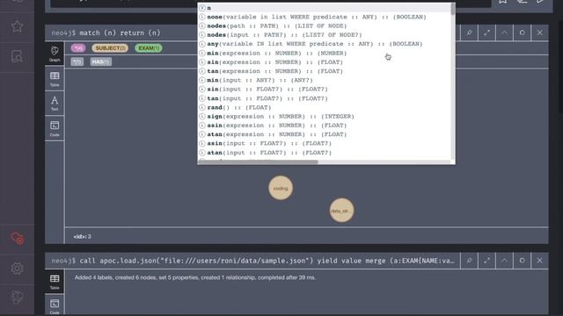The width and height of the screenshot is (563, 316).
Task: Switch to Text view in match frame
Action: coord(55,104)
